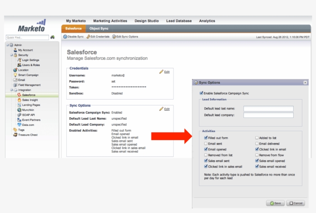
Task: Click the Marketo logo
Action: 32,25
